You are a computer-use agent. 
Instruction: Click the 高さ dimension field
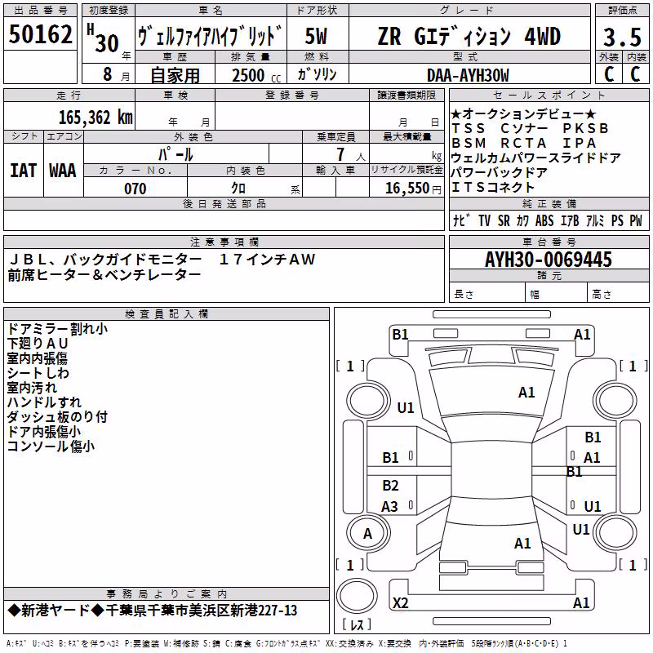pyautogui.click(x=618, y=294)
